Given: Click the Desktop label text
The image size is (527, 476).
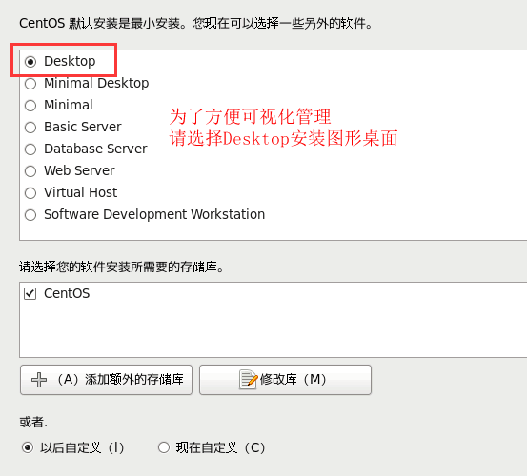Looking at the screenshot, I should [70, 62].
